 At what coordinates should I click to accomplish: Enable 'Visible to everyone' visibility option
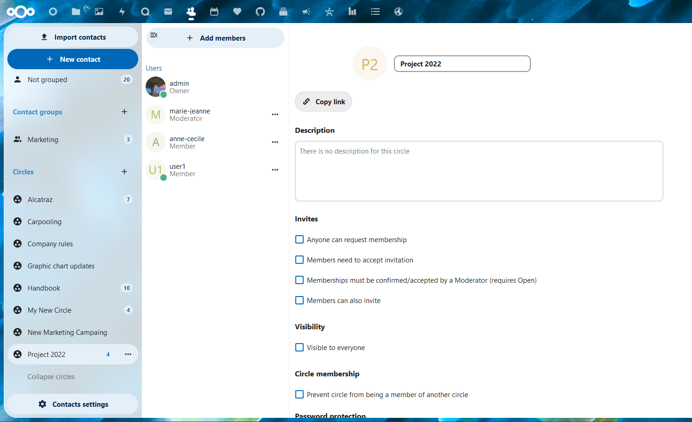[299, 347]
